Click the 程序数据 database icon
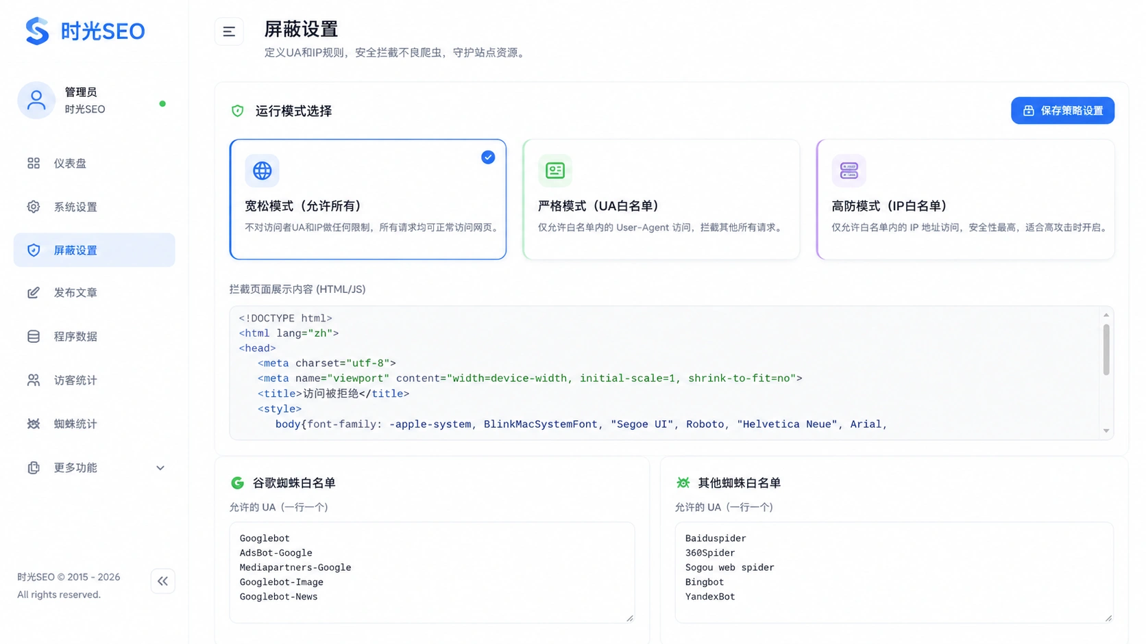Viewport: 1146px width, 644px height. click(x=34, y=336)
